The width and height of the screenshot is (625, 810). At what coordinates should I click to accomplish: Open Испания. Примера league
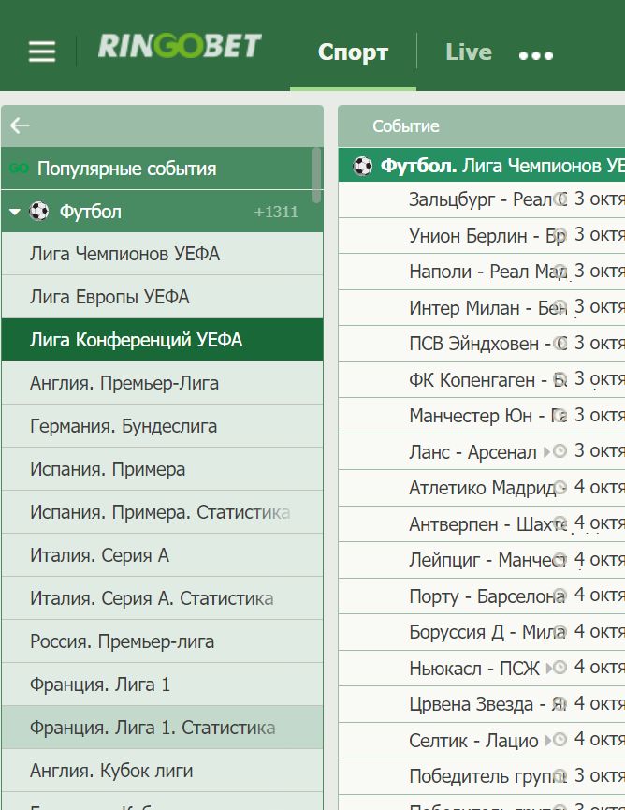click(162, 468)
